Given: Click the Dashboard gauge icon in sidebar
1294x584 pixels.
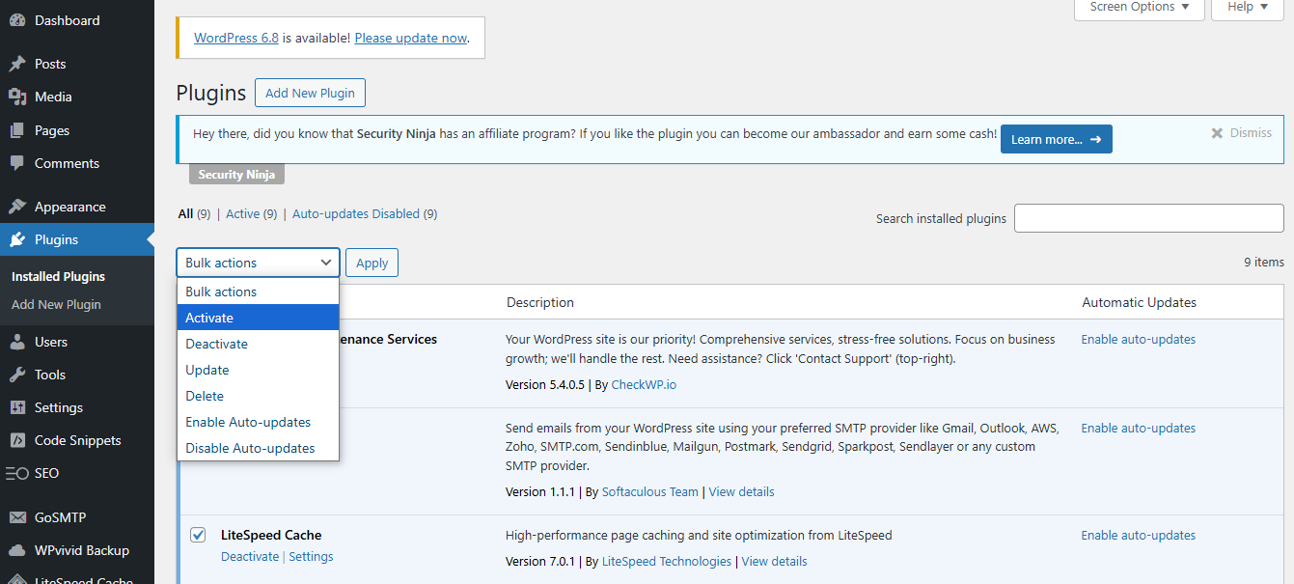Looking at the screenshot, I should (17, 20).
